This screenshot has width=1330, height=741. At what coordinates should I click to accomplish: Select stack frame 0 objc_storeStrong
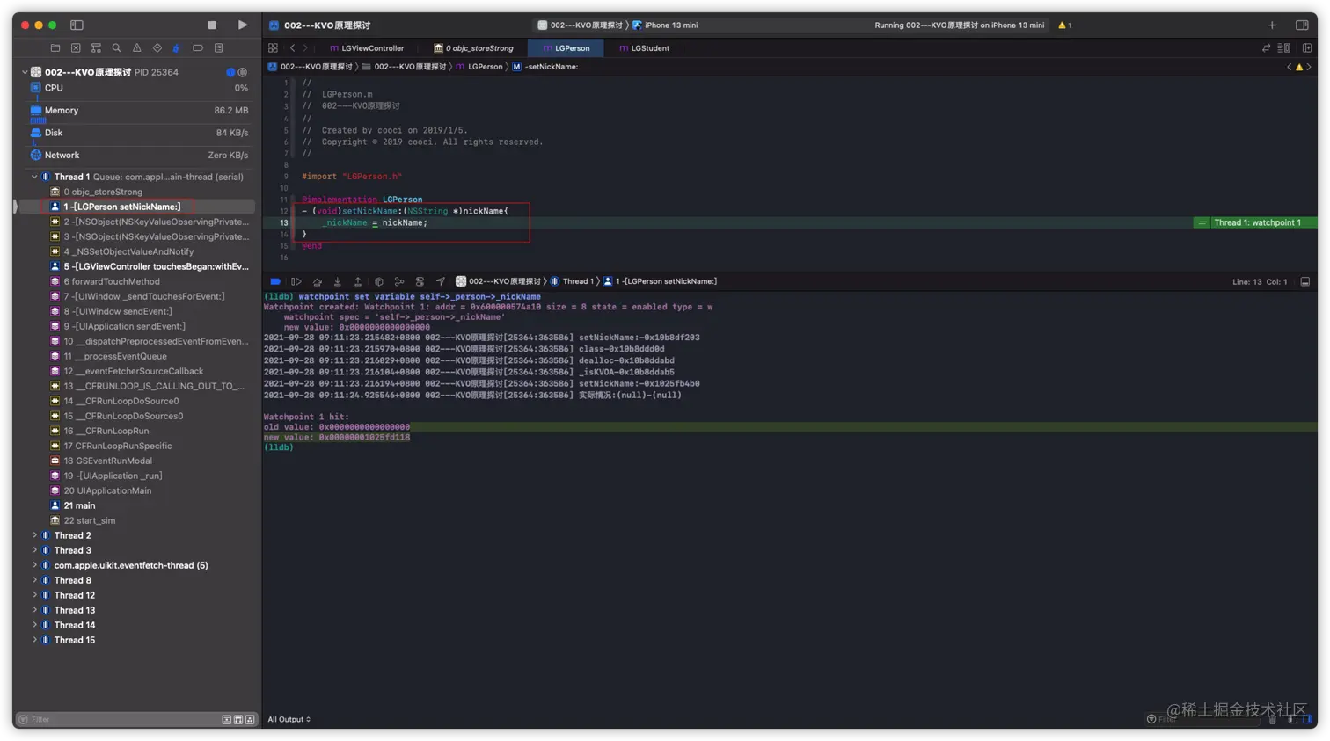[139, 192]
